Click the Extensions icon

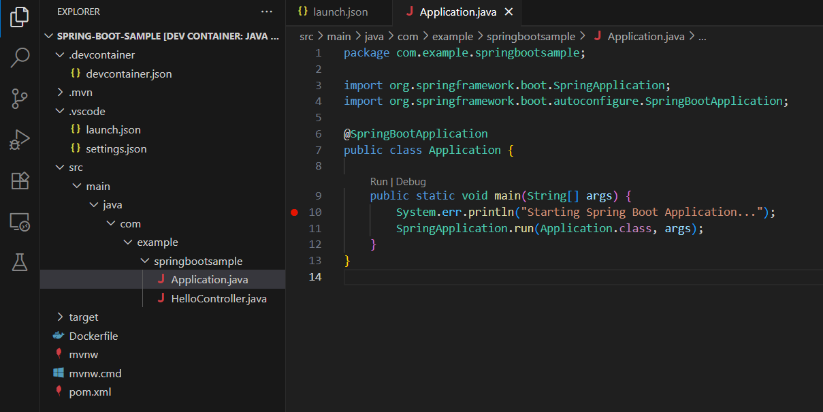20,180
